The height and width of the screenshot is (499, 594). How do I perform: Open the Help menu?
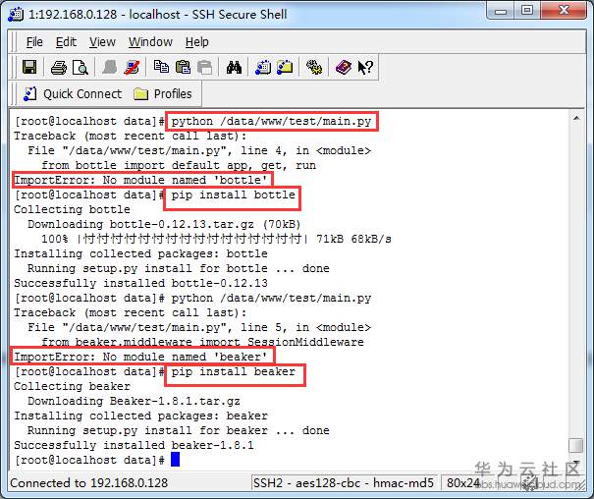[x=197, y=41]
